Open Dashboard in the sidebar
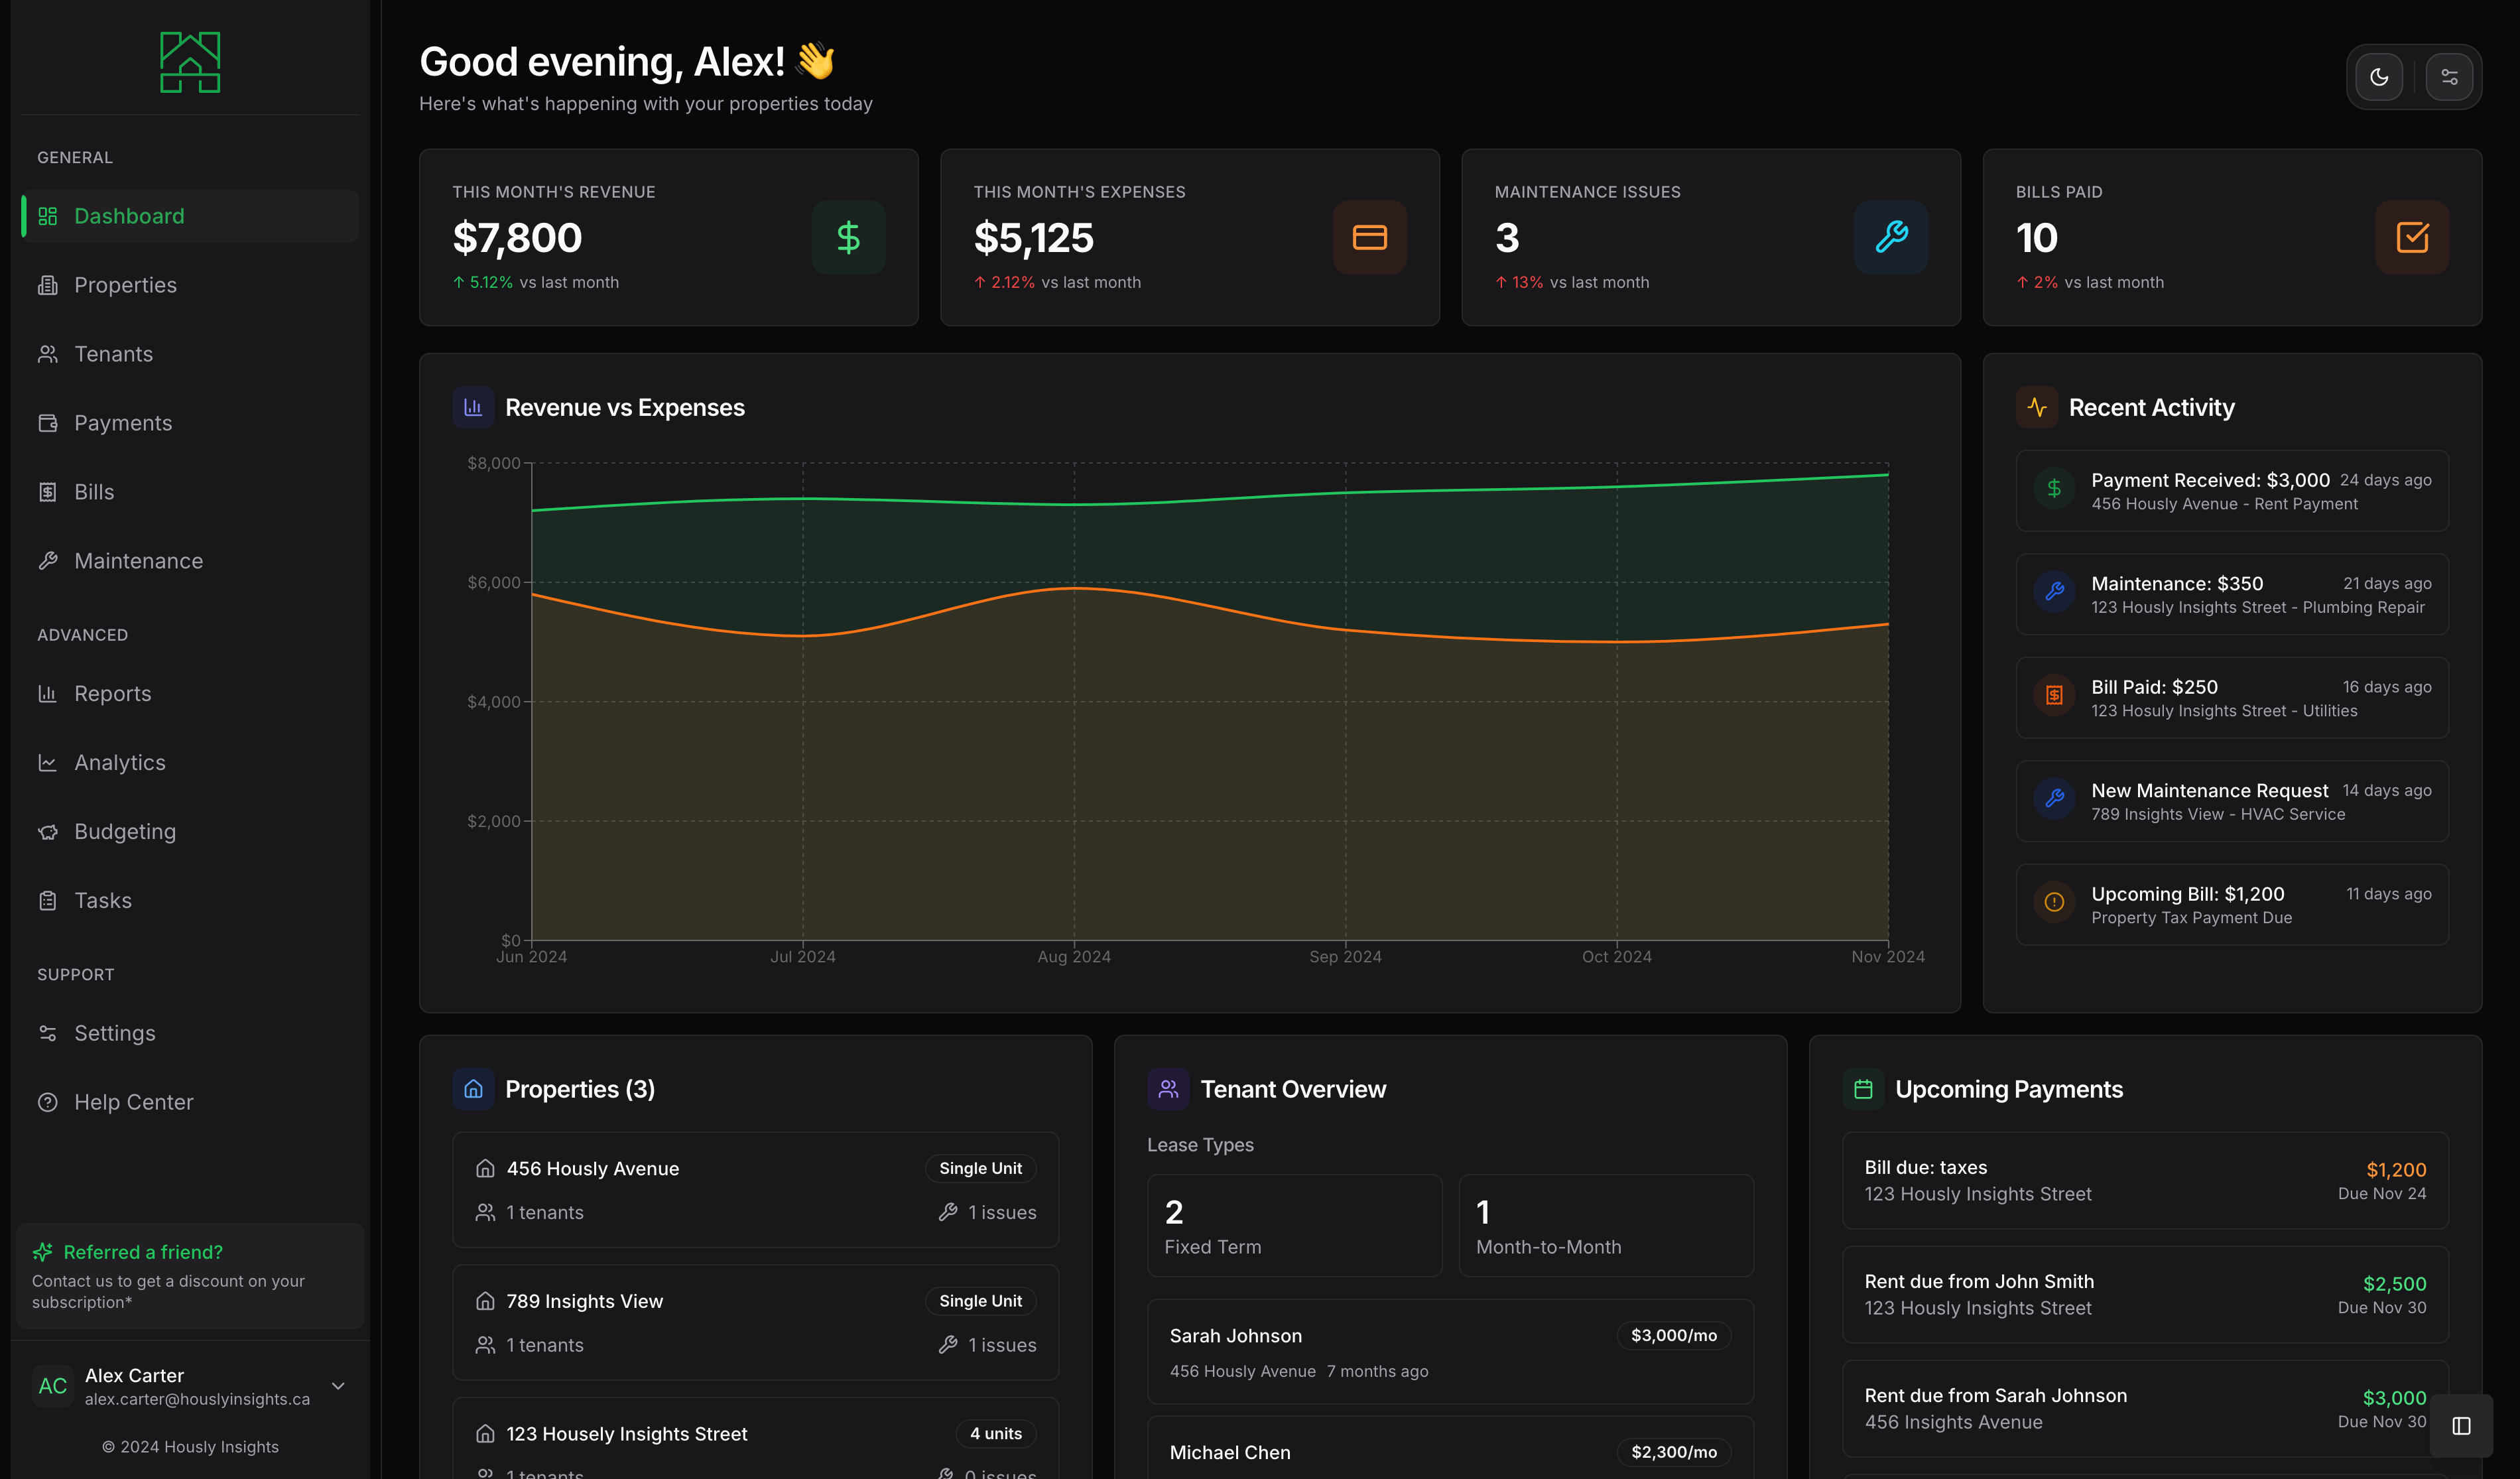 190,216
